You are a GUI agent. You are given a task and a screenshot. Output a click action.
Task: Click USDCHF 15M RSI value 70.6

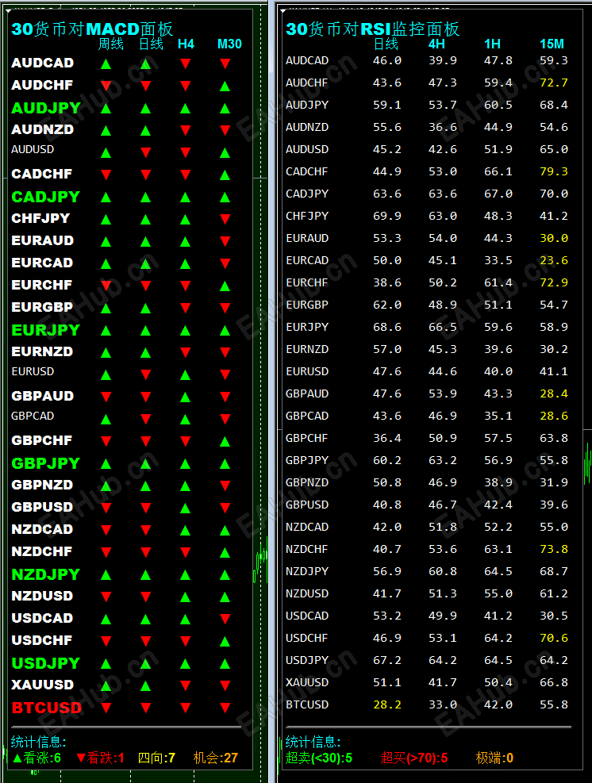(x=554, y=638)
